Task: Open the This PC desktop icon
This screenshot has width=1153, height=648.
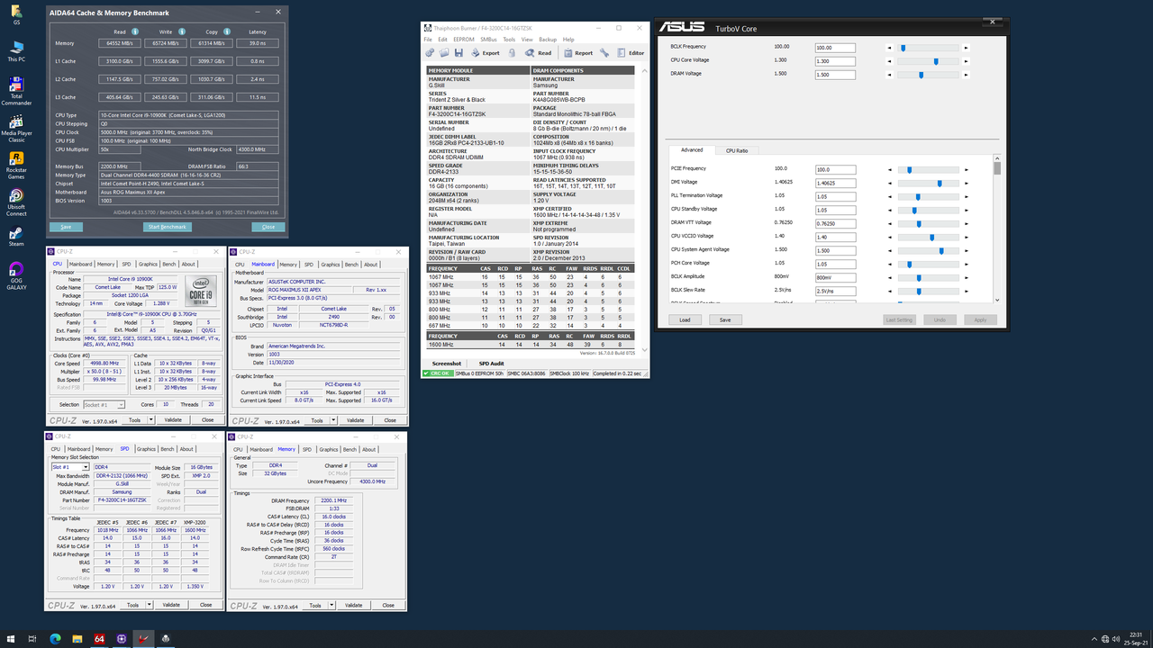Action: 16,50
